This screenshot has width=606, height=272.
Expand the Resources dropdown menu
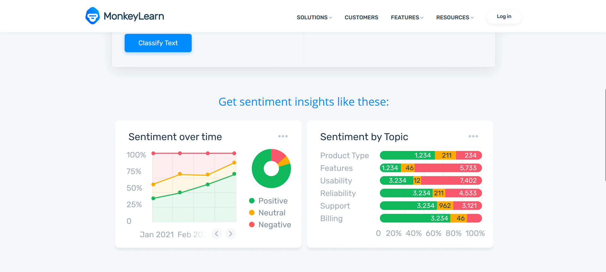click(x=455, y=17)
